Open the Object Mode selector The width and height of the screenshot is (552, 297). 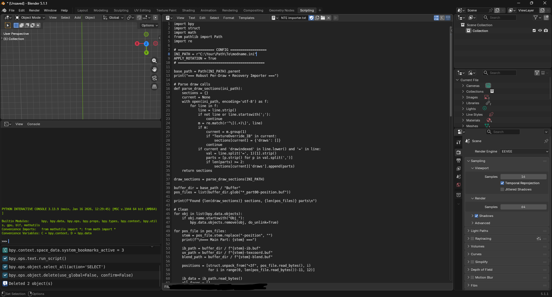pos(30,18)
